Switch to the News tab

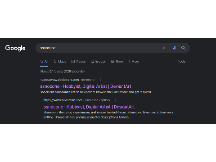tap(117, 62)
